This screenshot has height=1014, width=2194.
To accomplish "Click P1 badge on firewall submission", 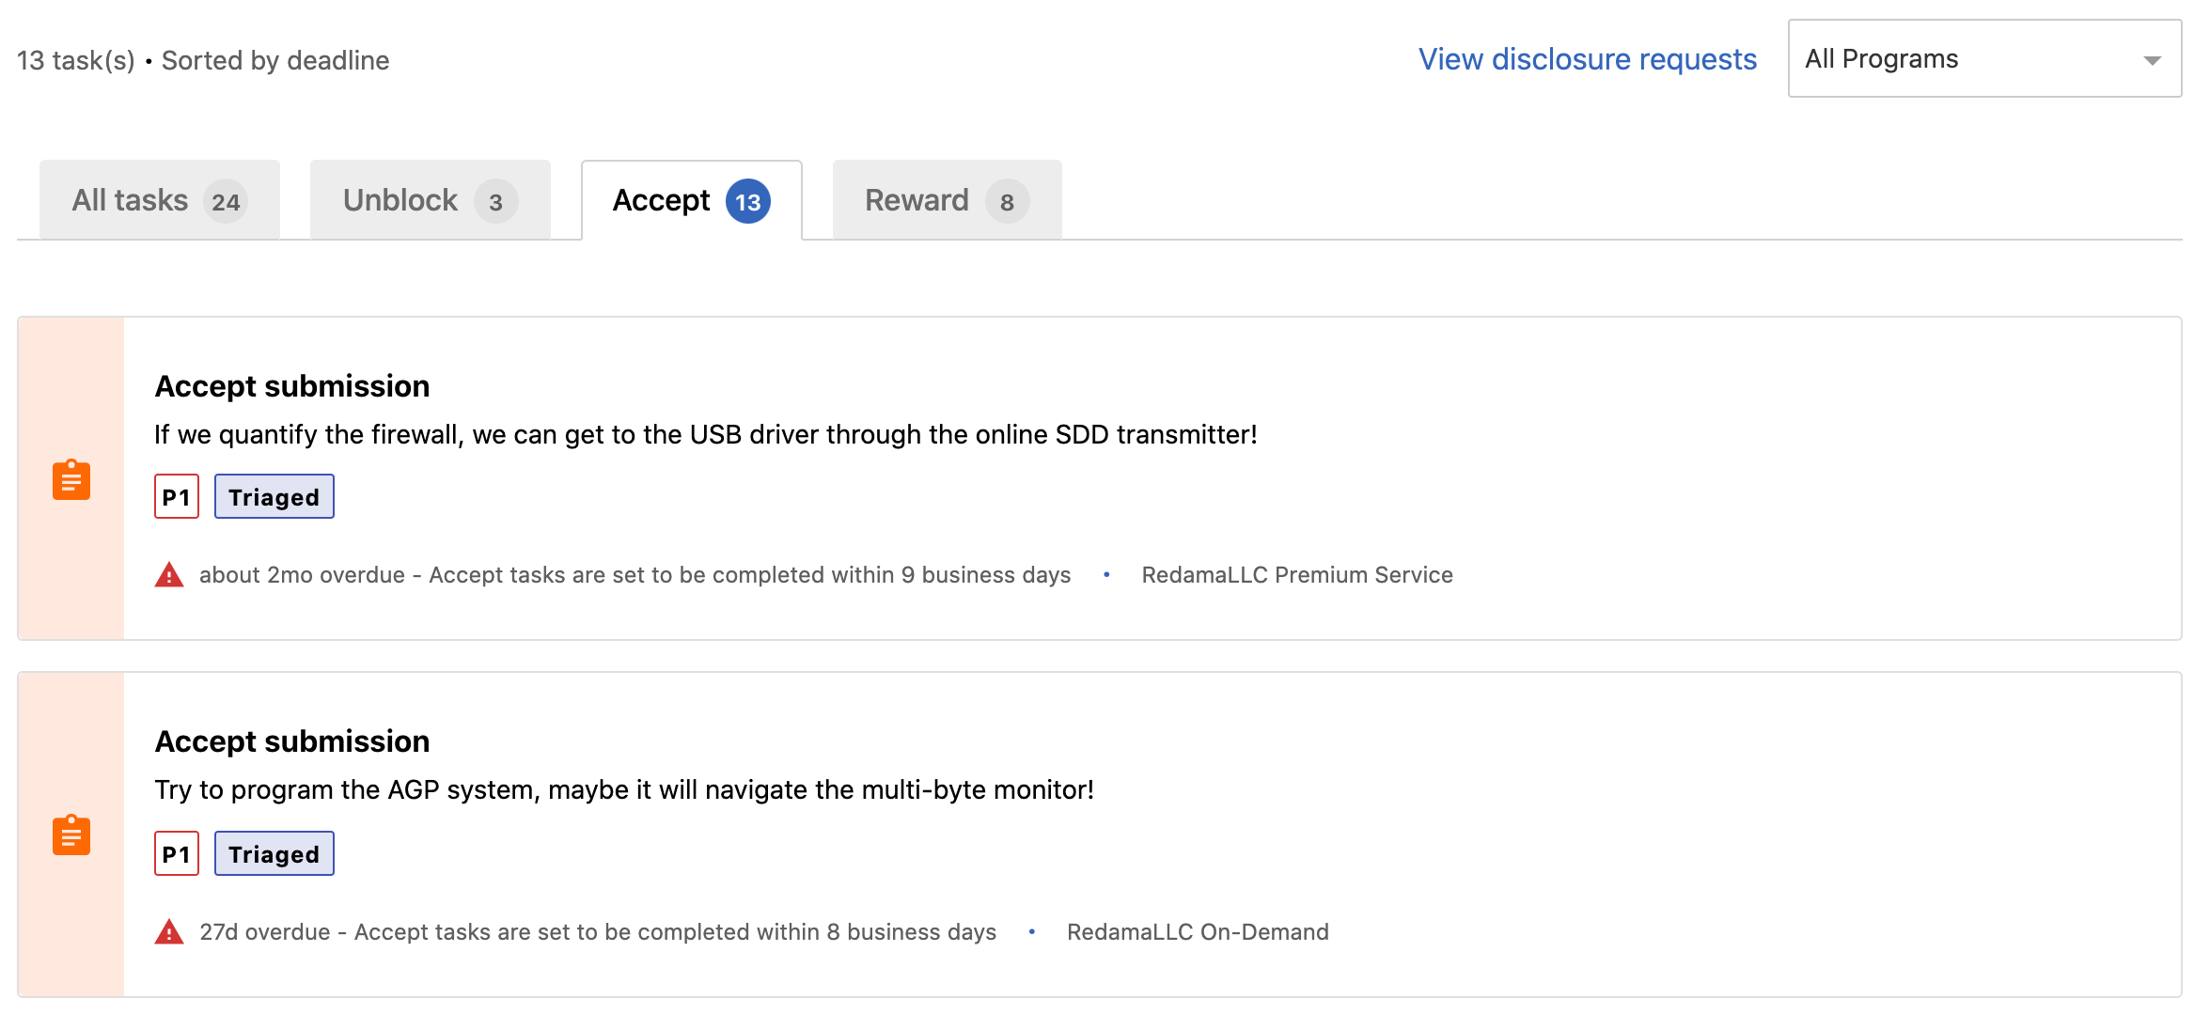I will click(x=177, y=496).
